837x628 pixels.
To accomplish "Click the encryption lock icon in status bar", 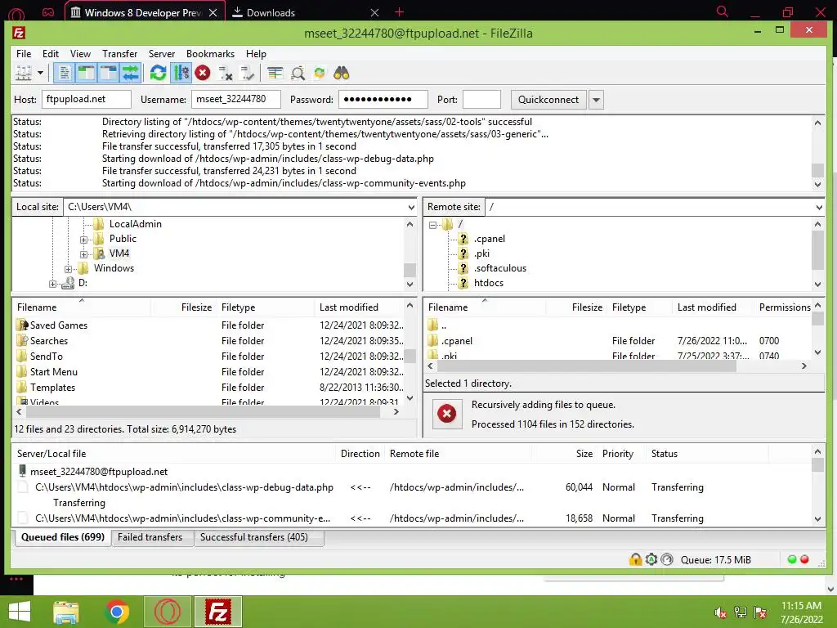I will pos(635,559).
